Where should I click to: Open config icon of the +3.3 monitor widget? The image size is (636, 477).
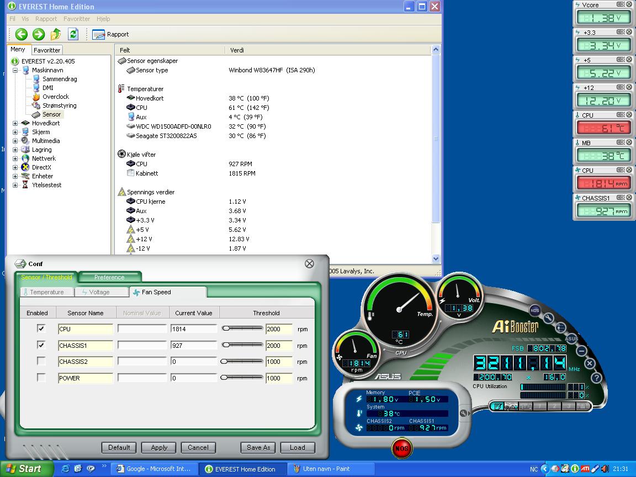pyautogui.click(x=621, y=32)
